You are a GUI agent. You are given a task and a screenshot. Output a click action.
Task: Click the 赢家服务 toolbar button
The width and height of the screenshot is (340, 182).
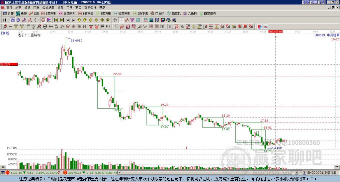(208, 13)
